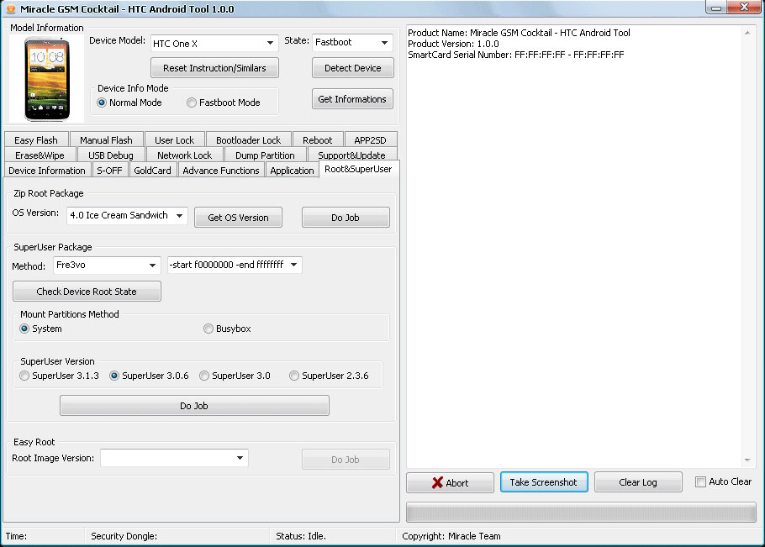The image size is (765, 547).
Task: Switch to the S-OFF tab
Action: (110, 170)
